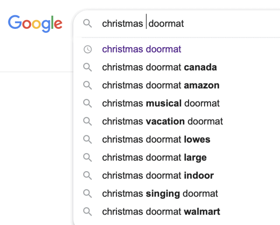The image size is (280, 225).
Task: Select the previously searched christmas doormat suggestion
Action: point(142,49)
